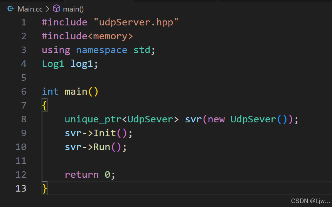
Task: Click the closing brace on line 13
Action: [x=45, y=189]
